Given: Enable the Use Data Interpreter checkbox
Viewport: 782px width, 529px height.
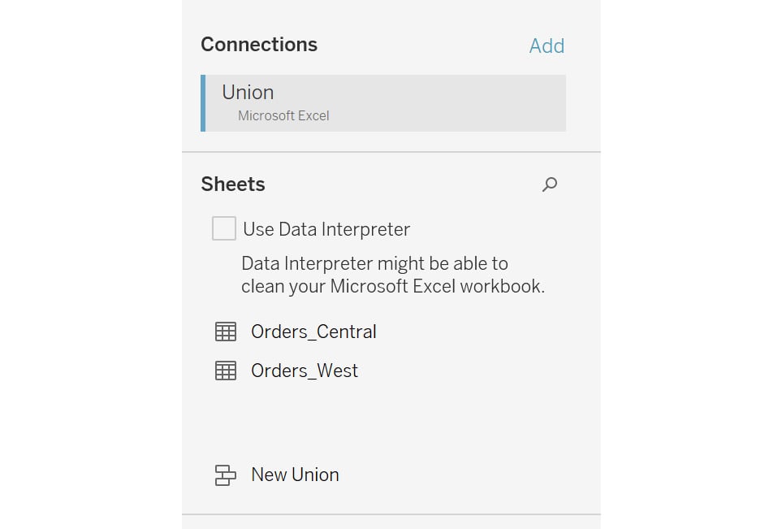Looking at the screenshot, I should [x=224, y=228].
